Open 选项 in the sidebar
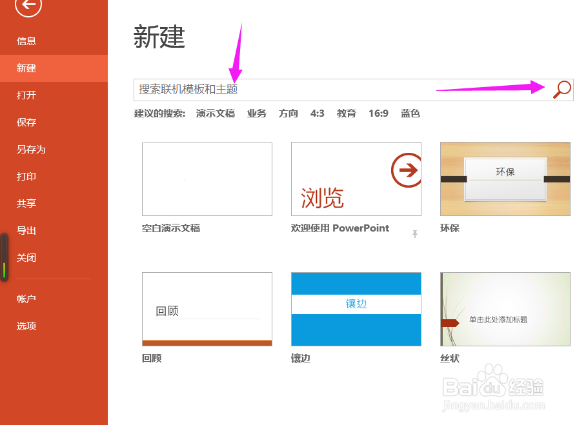The image size is (577, 425). tap(26, 326)
